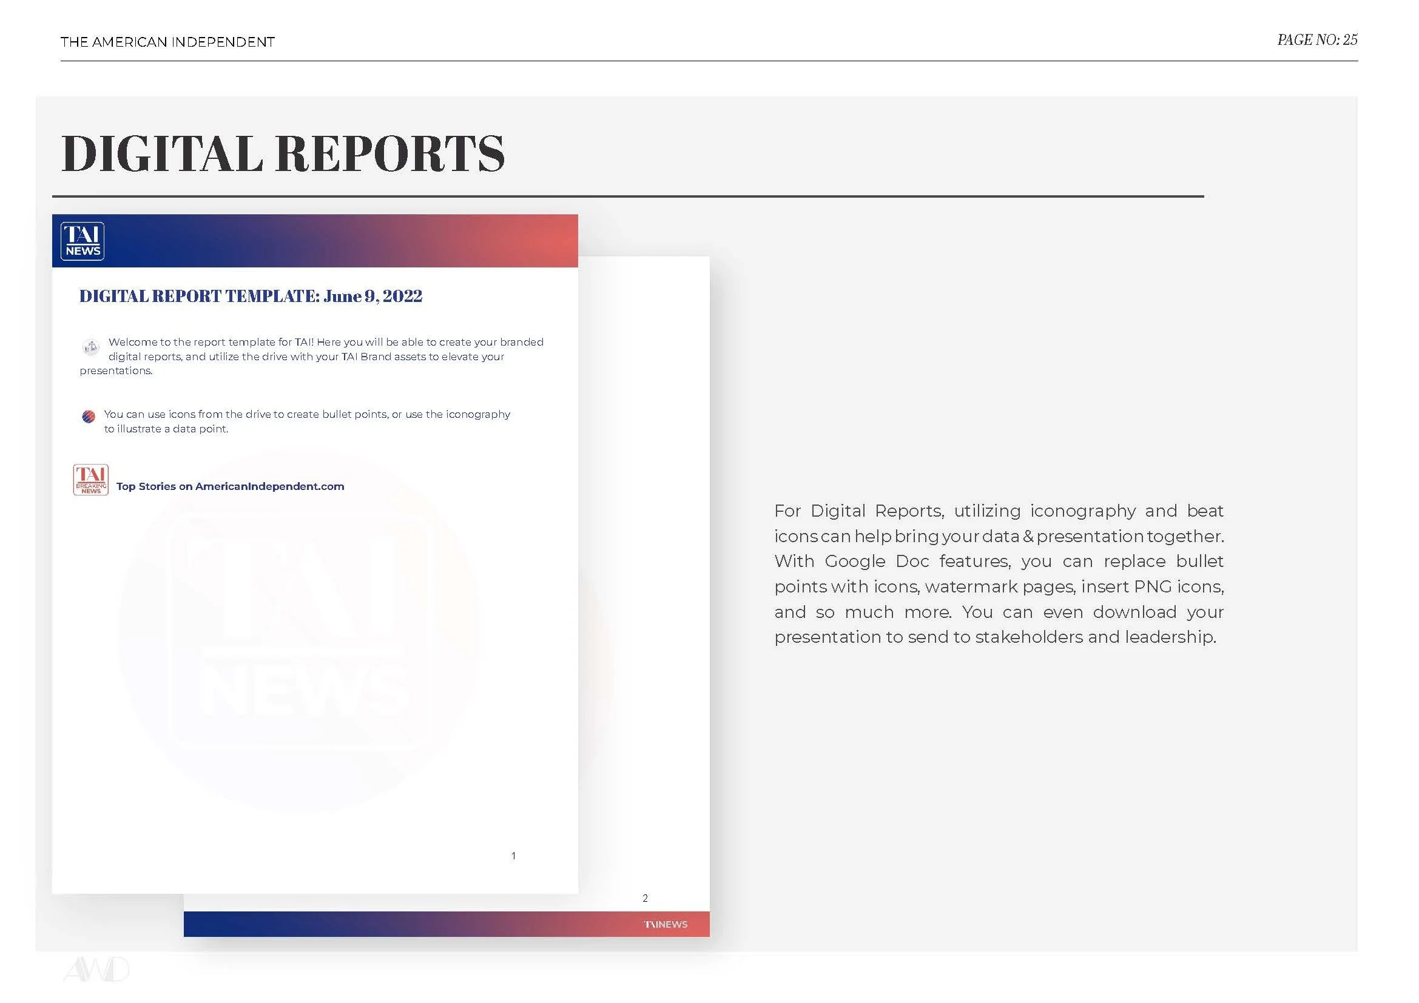The height and width of the screenshot is (1003, 1419).
Task: Click the small TAINEWS logo in footer bar
Action: pyautogui.click(x=665, y=925)
